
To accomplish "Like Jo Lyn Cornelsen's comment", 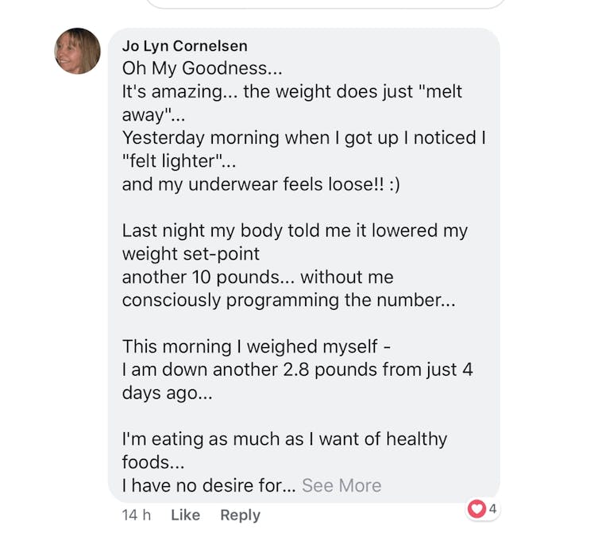I will point(185,515).
